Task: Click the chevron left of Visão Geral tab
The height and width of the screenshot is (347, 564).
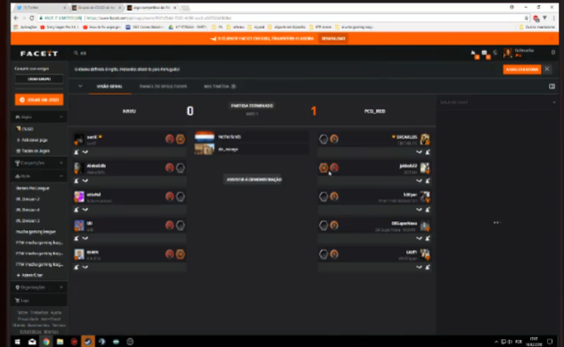Action: pos(80,87)
